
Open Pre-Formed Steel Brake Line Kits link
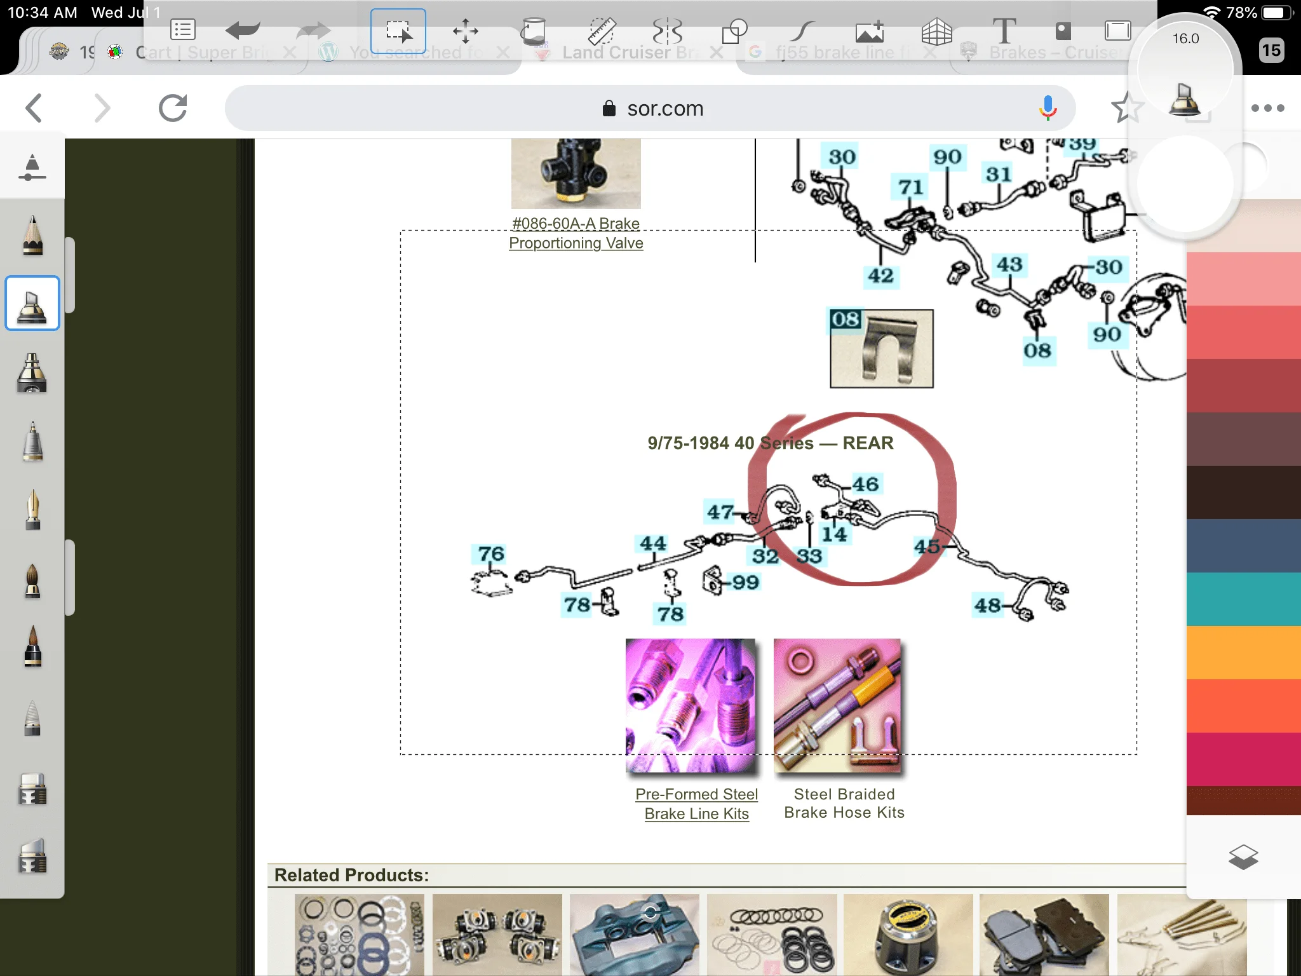[x=697, y=804]
